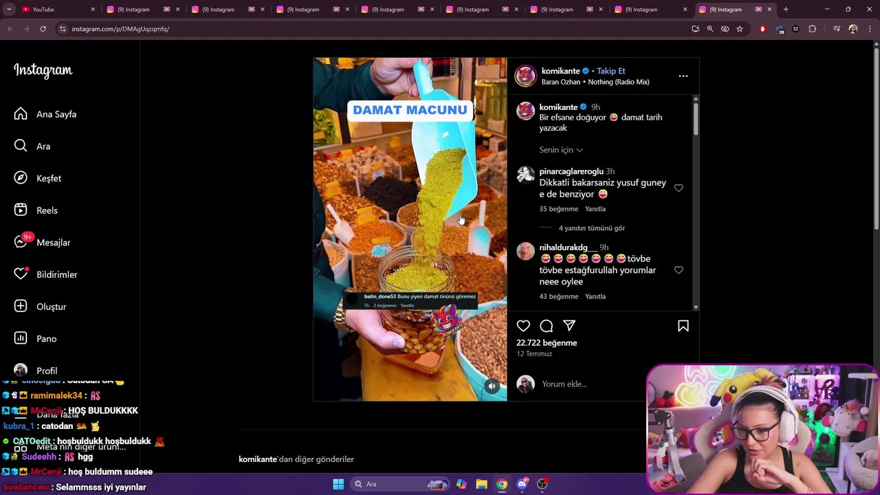The height and width of the screenshot is (495, 880).
Task: Share the post with paper plane icon
Action: [569, 326]
